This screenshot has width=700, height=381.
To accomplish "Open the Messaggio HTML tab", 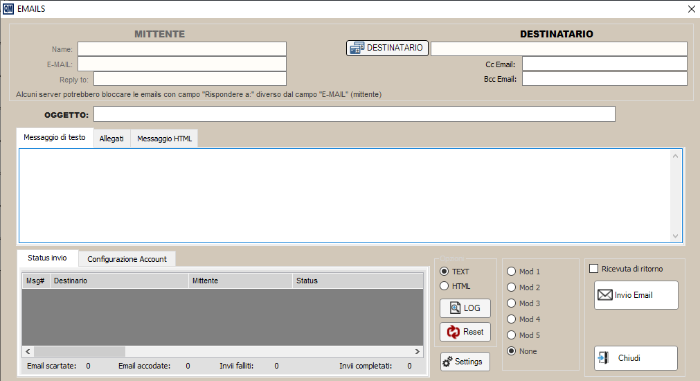I will (x=165, y=139).
